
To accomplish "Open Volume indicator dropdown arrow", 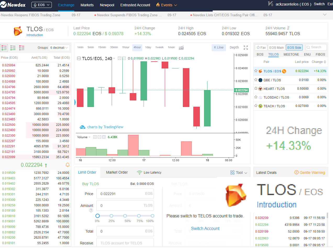I will coord(89,137).
